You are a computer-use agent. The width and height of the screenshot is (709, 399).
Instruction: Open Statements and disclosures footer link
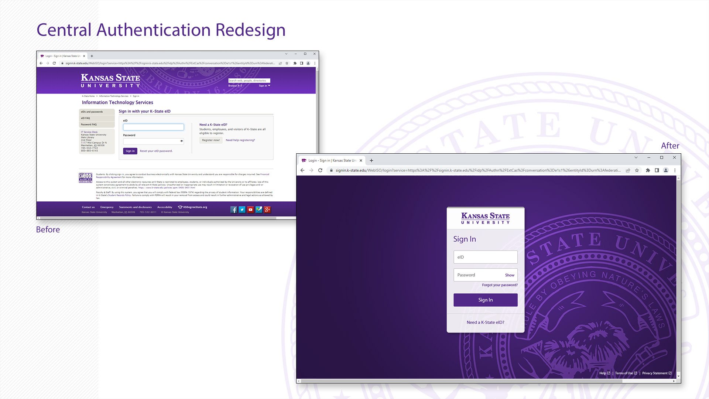point(135,207)
